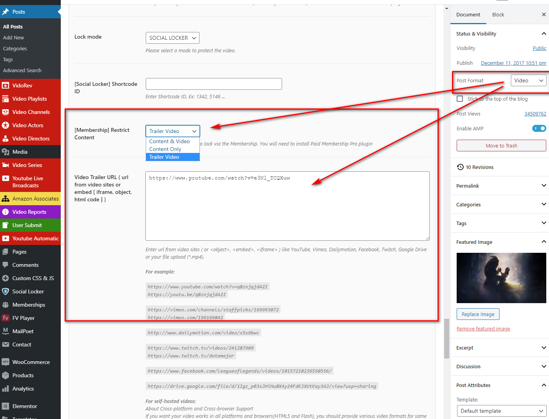
Task: Click the Social Locker Shortcode ID field
Action: click(214, 84)
